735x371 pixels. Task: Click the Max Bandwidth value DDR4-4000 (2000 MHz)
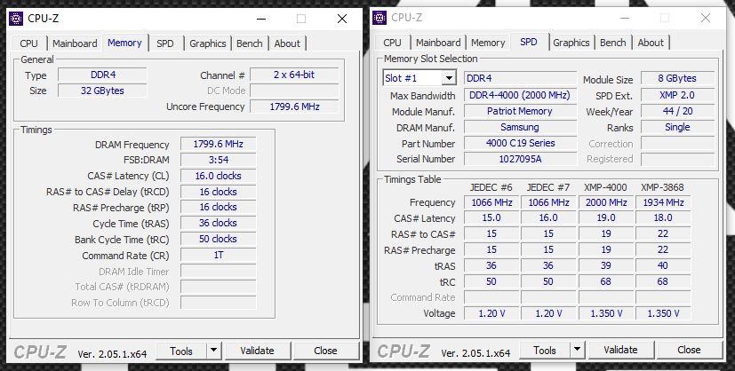520,96
